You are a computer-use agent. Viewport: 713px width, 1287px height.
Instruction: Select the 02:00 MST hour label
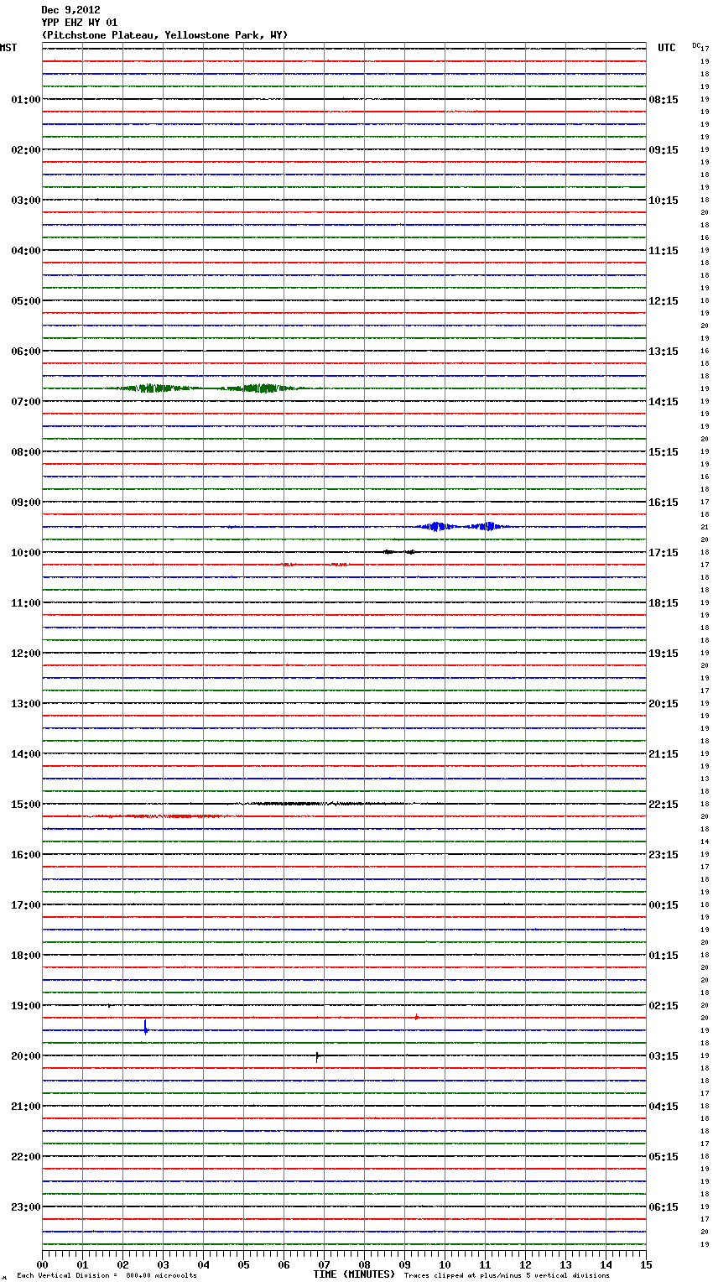coord(26,150)
